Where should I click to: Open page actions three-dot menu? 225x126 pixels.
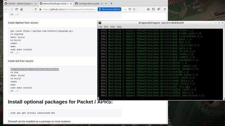126,9
